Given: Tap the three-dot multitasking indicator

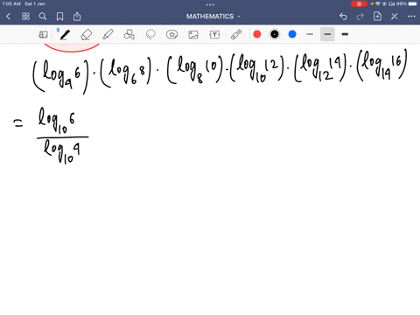Looking at the screenshot, I should 210,4.
